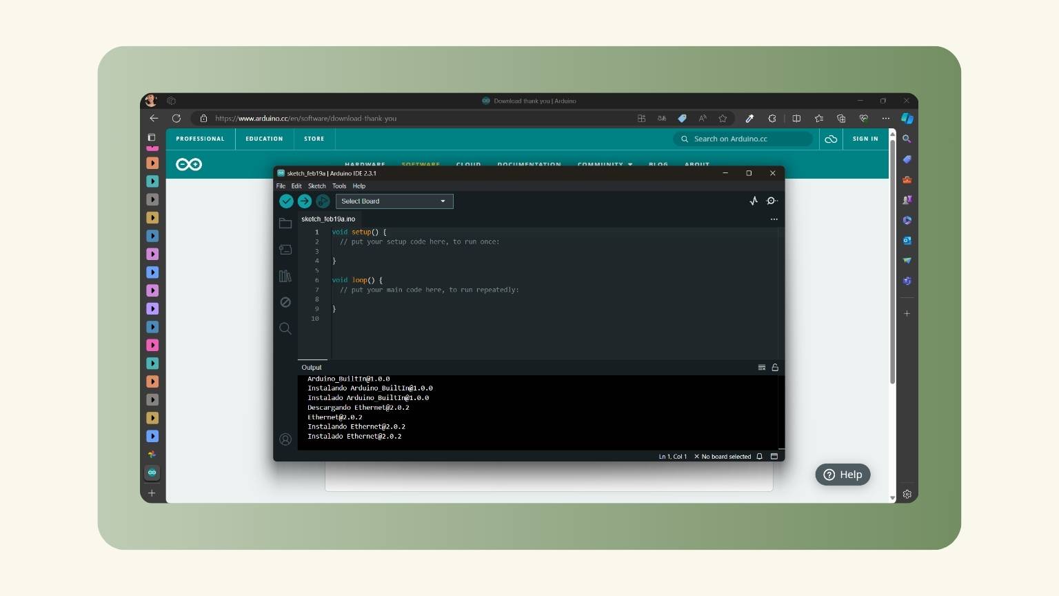The image size is (1059, 596).
Task: Click the Help chat button
Action: pyautogui.click(x=843, y=475)
